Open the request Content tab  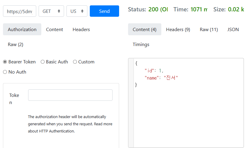(x=54, y=29)
